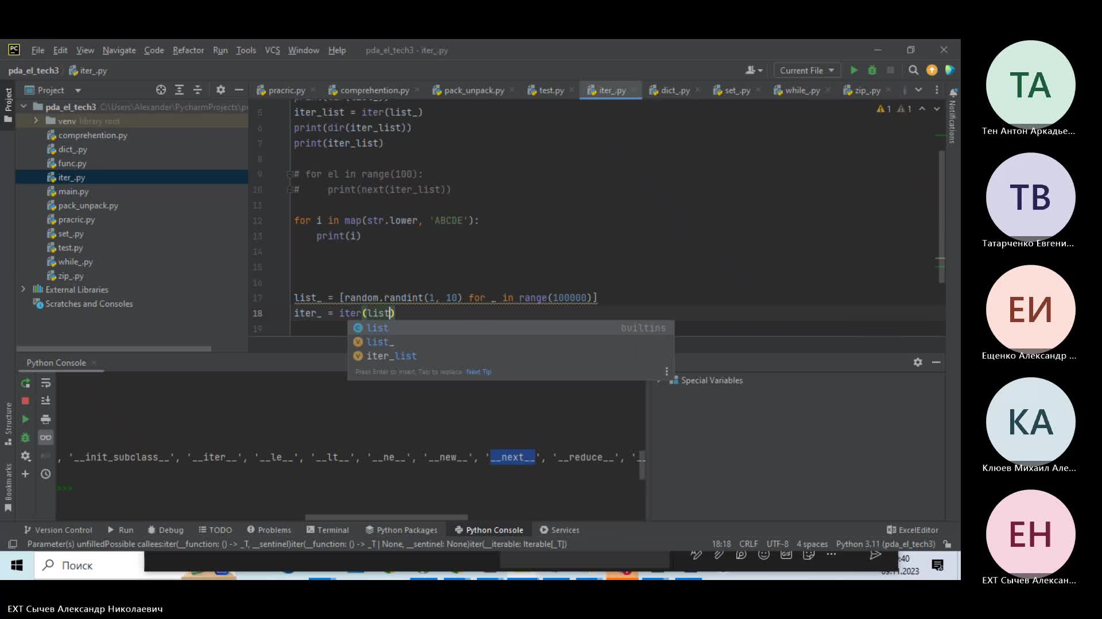Open Search Everywhere magnifier icon
Screen dimensions: 1102x619
point(913,70)
